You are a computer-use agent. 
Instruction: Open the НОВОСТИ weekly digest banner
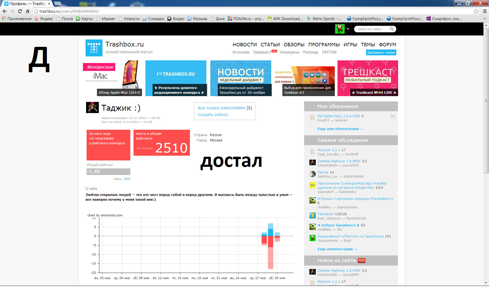[x=241, y=78]
